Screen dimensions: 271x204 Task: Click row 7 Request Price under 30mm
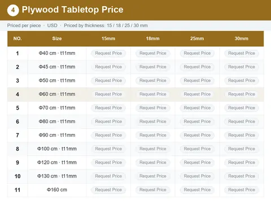[242, 135]
